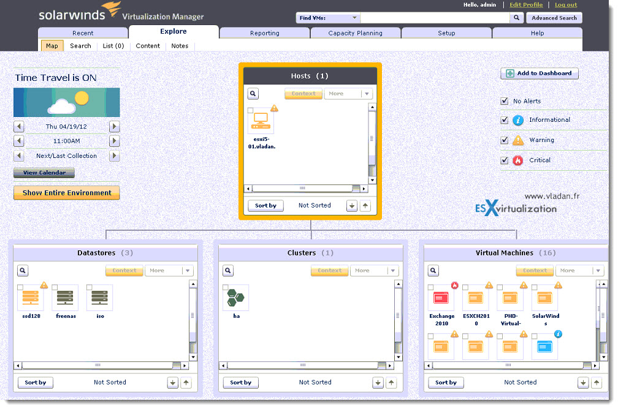The height and width of the screenshot is (409, 618).
Task: Click the search magnifier in Virtual Machines panel
Action: pyautogui.click(x=433, y=271)
